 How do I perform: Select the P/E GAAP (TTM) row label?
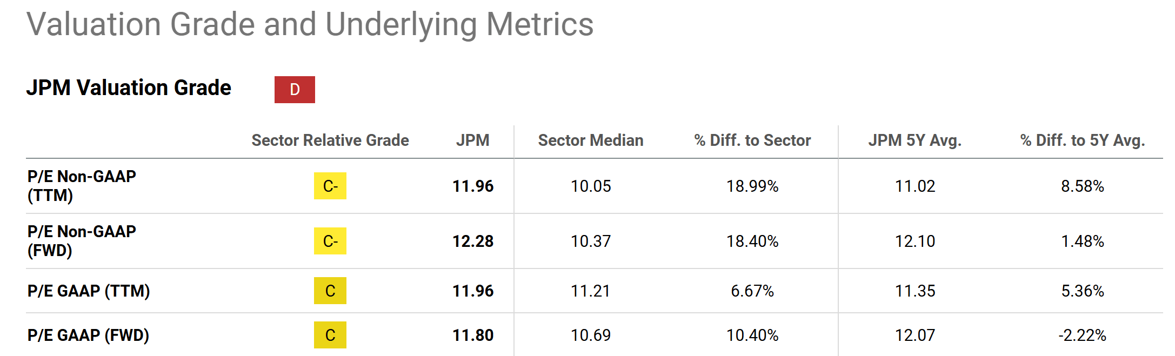pos(89,291)
